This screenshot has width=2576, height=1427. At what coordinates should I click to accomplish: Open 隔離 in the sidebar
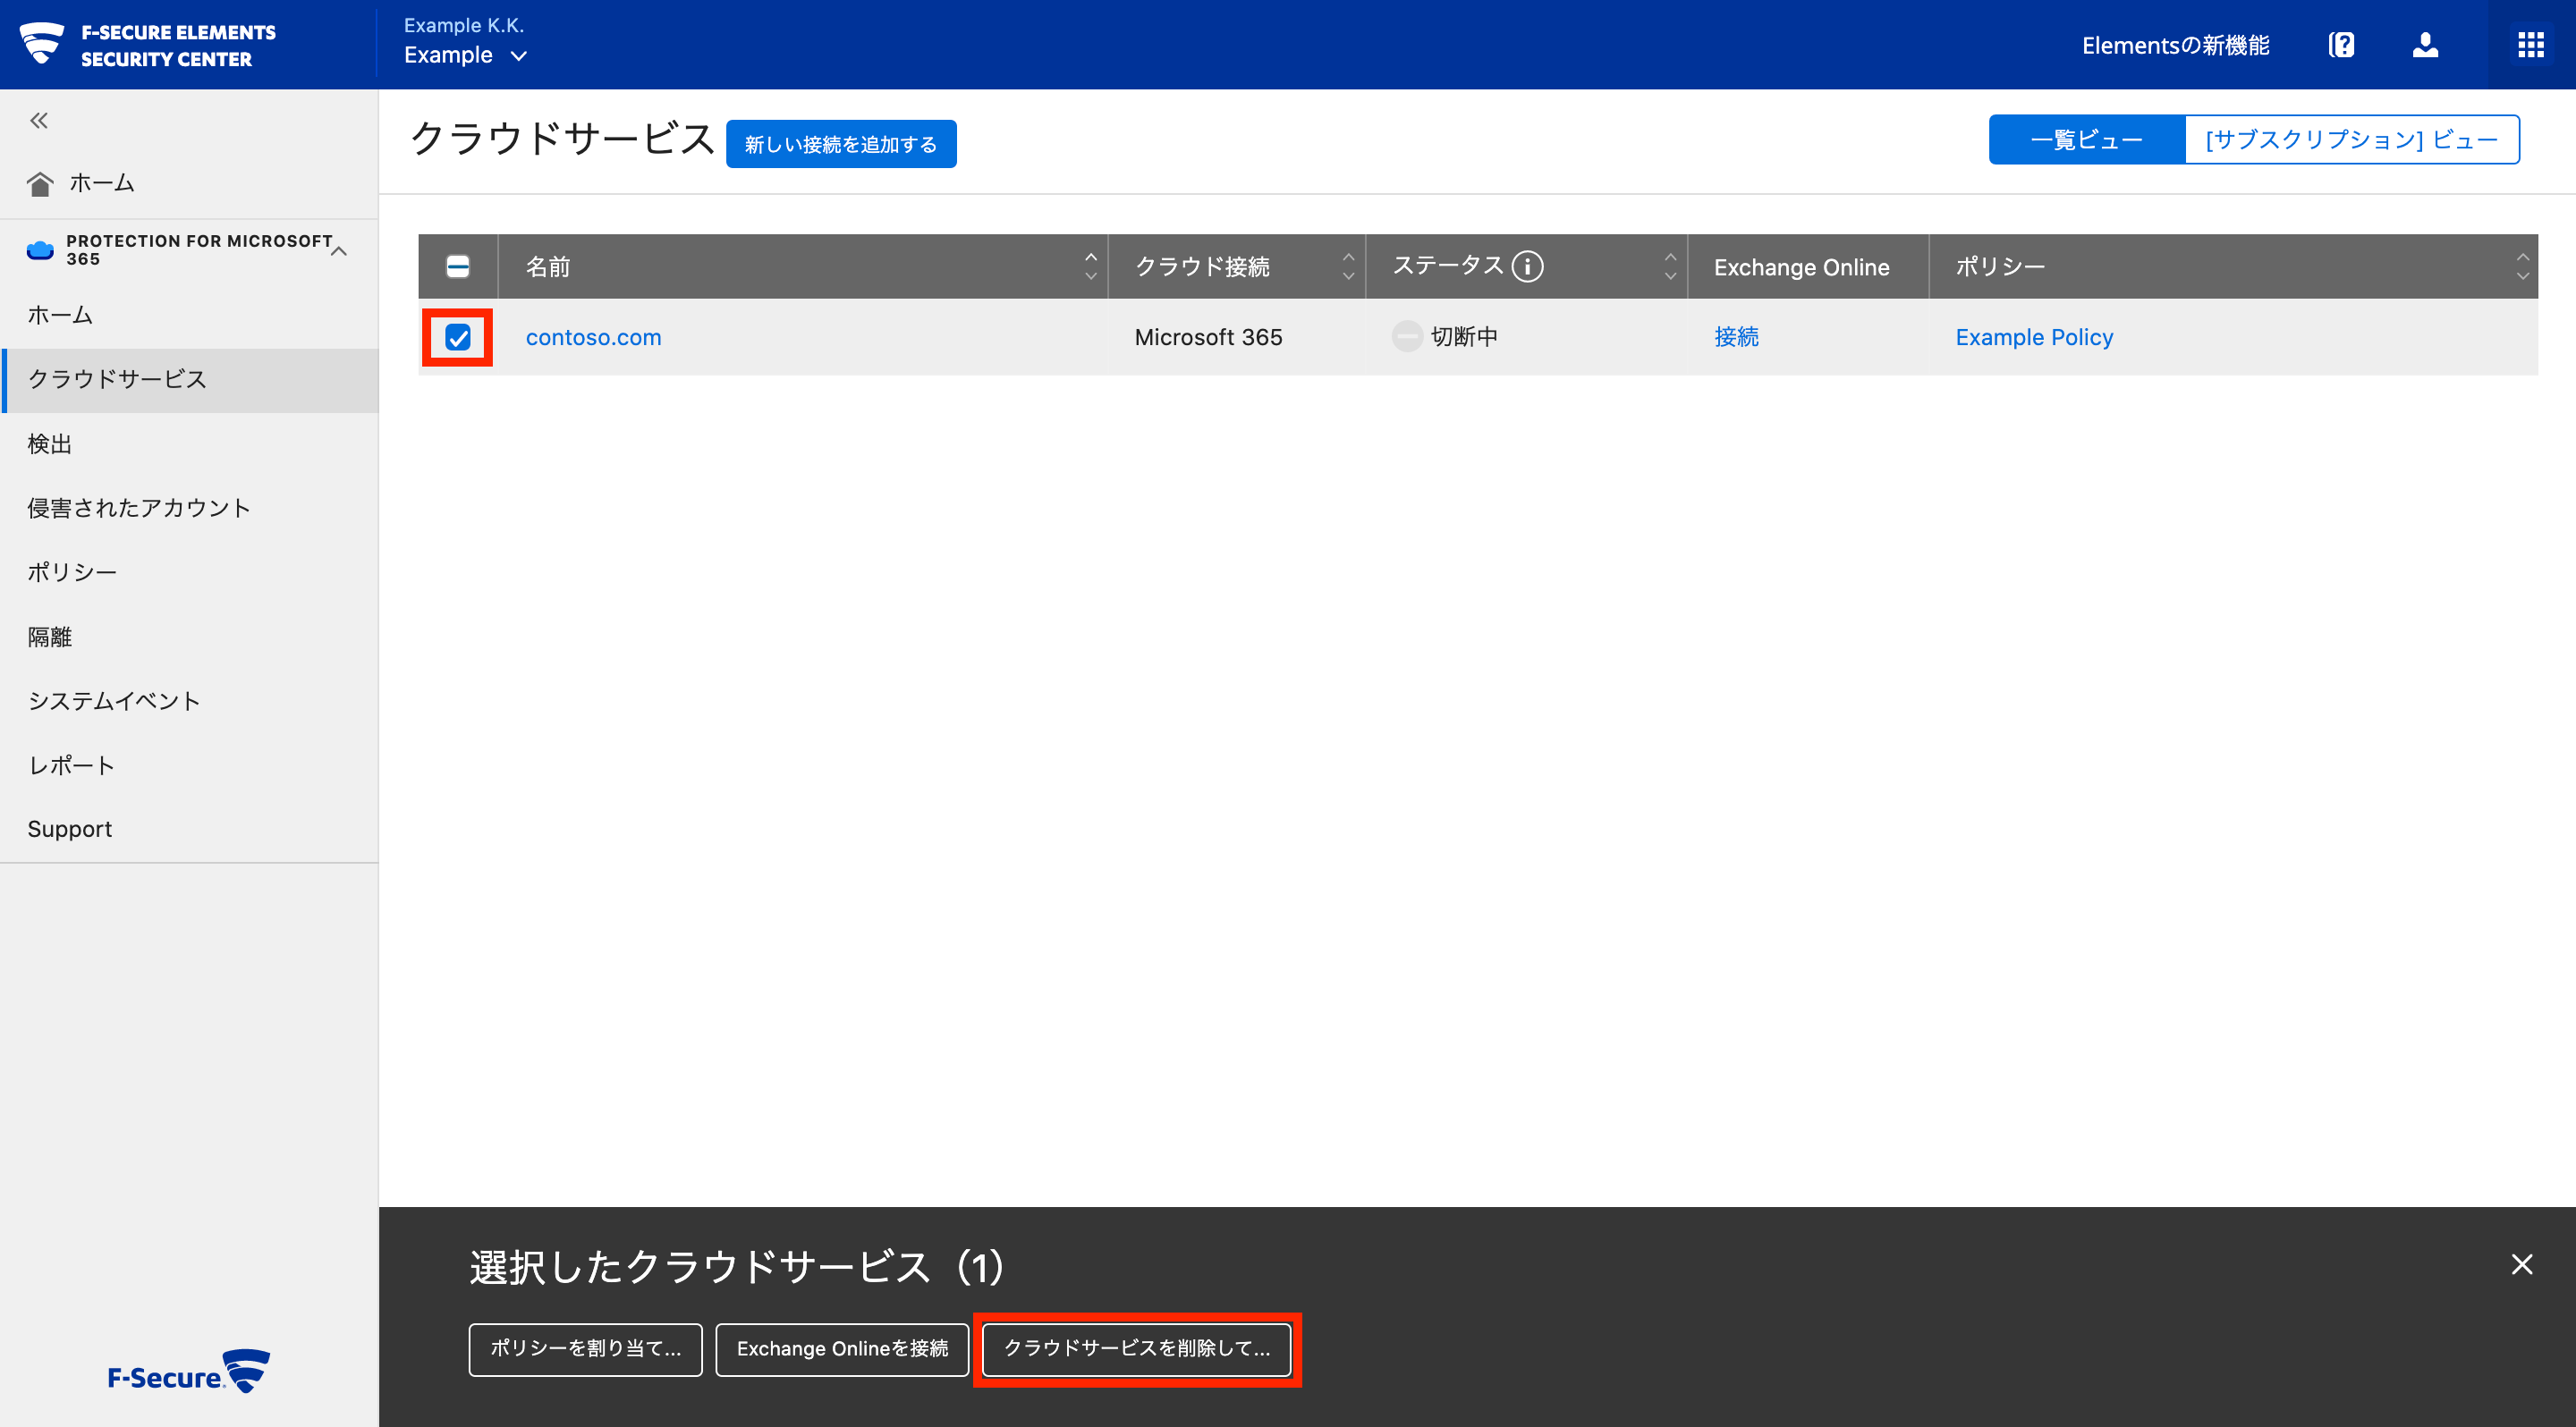point(189,638)
